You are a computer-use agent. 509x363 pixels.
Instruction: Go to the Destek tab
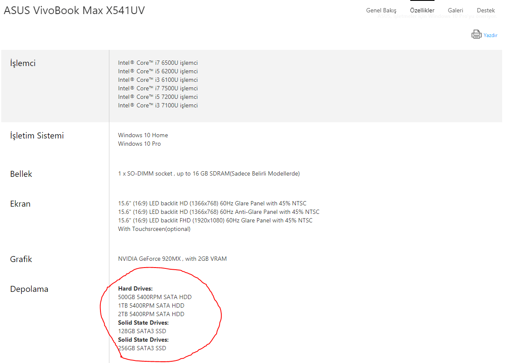point(486,10)
